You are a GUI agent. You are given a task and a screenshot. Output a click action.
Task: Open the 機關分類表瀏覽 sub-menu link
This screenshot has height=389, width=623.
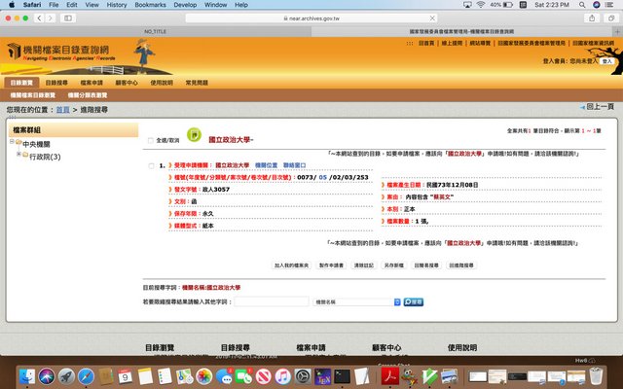(x=88, y=95)
